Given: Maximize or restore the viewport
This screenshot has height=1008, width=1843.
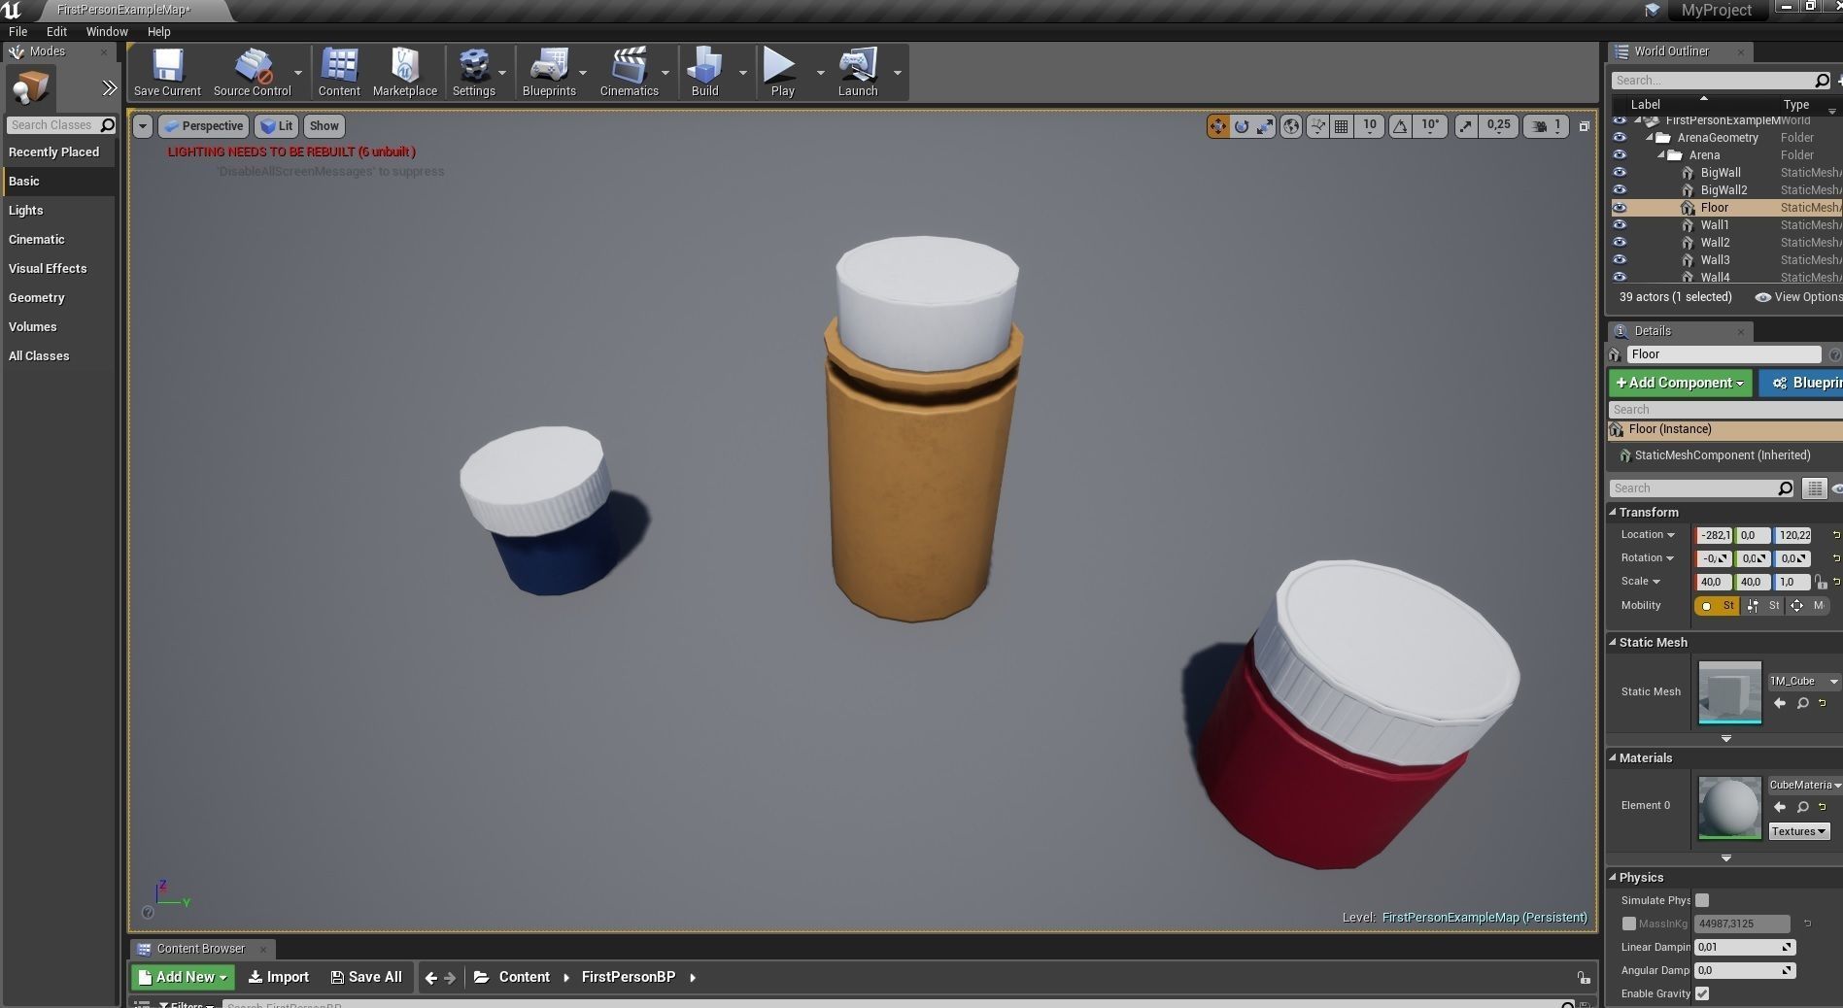Looking at the screenshot, I should [1585, 126].
